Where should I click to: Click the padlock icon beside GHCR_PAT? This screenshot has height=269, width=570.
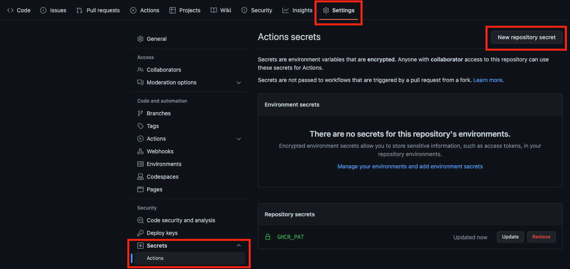tap(267, 237)
